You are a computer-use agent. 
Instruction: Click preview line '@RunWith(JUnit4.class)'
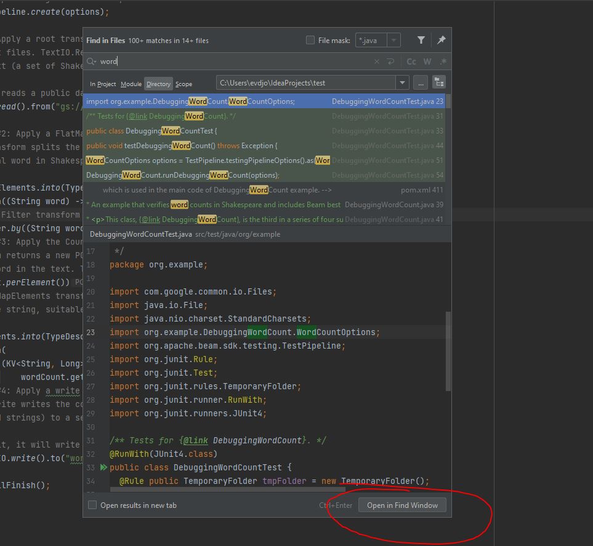pyautogui.click(x=163, y=454)
